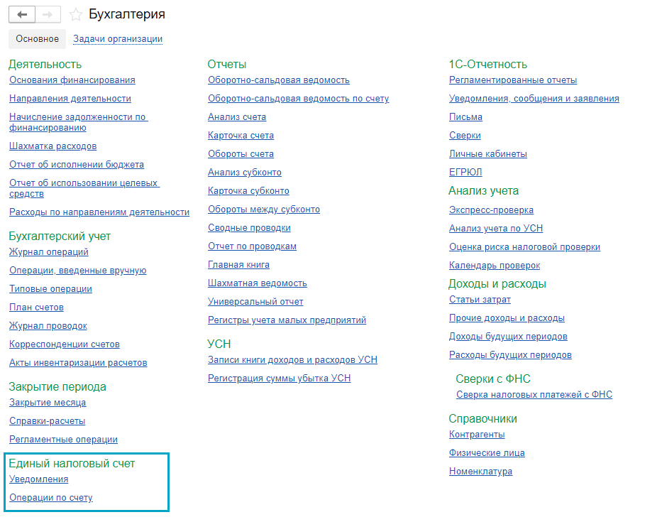Open Шахматка расходов link
Viewport: 662px width, 522px height.
click(53, 146)
